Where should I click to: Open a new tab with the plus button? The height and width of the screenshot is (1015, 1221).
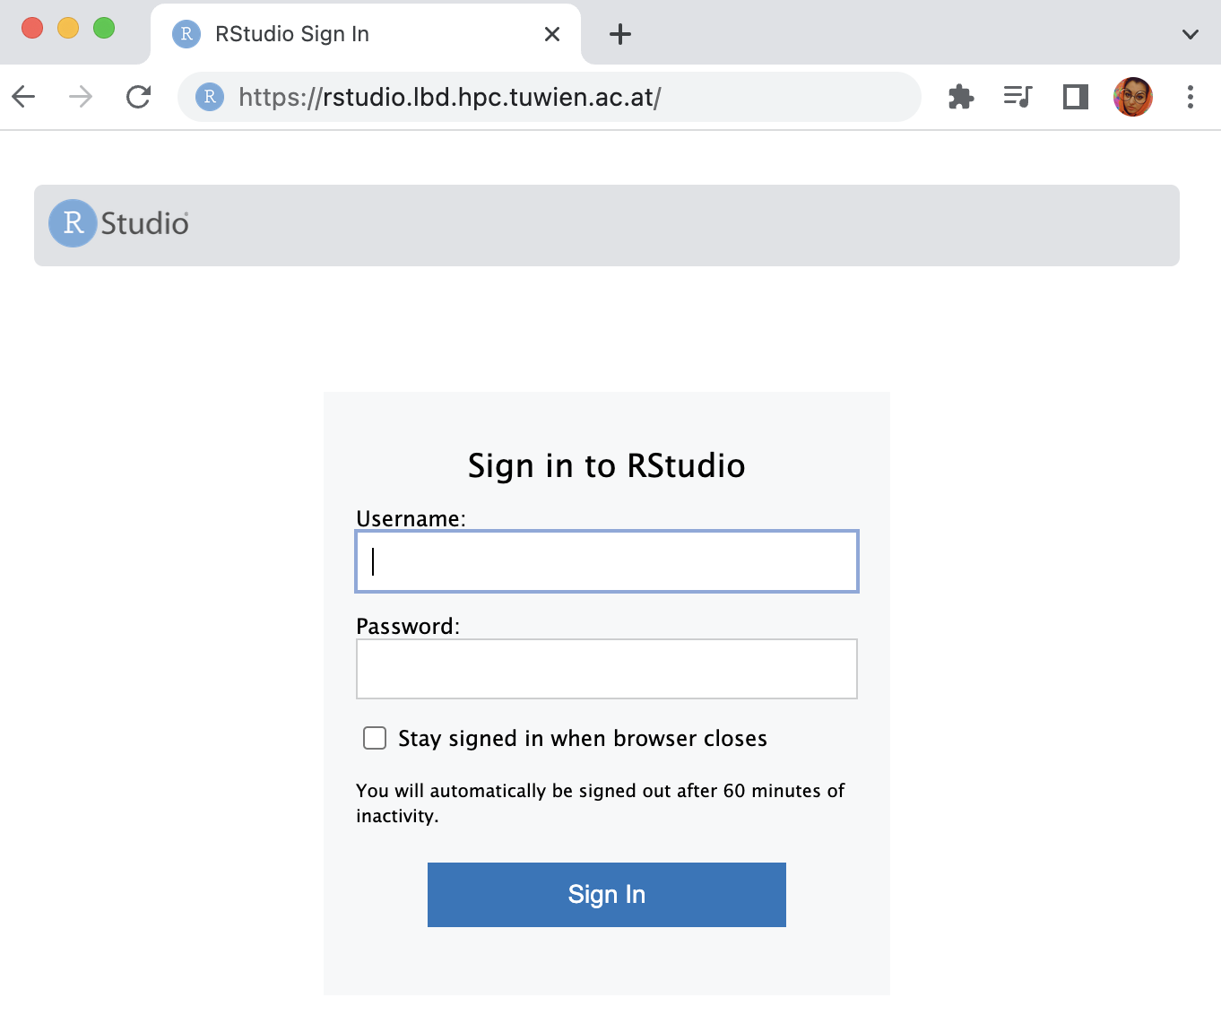620,35
